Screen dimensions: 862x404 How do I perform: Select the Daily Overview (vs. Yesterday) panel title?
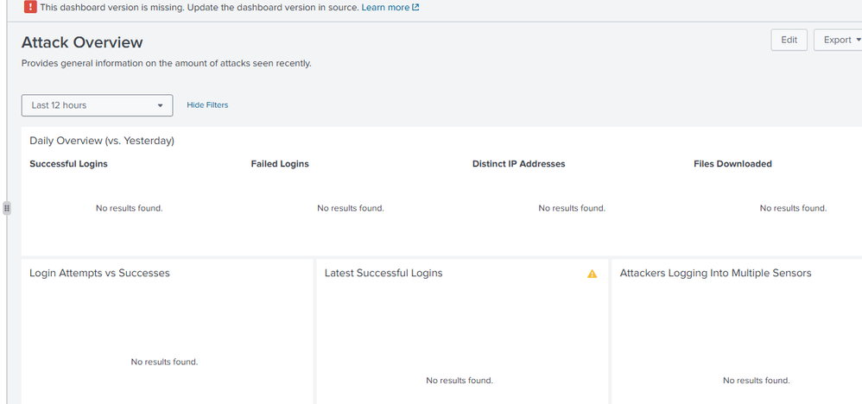tap(102, 141)
